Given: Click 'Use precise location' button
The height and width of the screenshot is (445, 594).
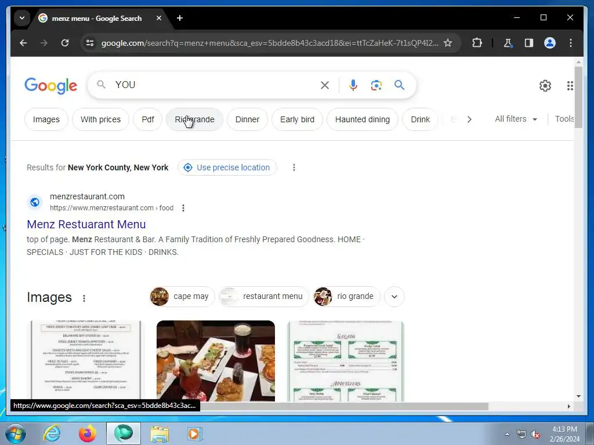Looking at the screenshot, I should click(227, 167).
